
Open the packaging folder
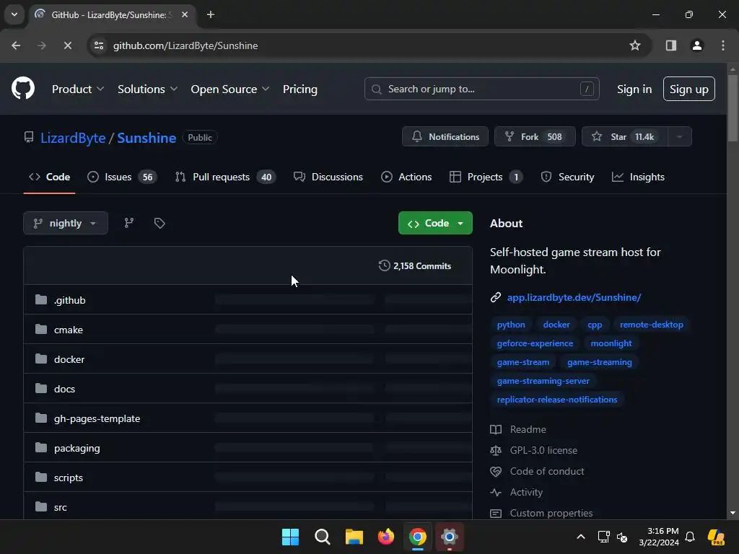(x=76, y=448)
